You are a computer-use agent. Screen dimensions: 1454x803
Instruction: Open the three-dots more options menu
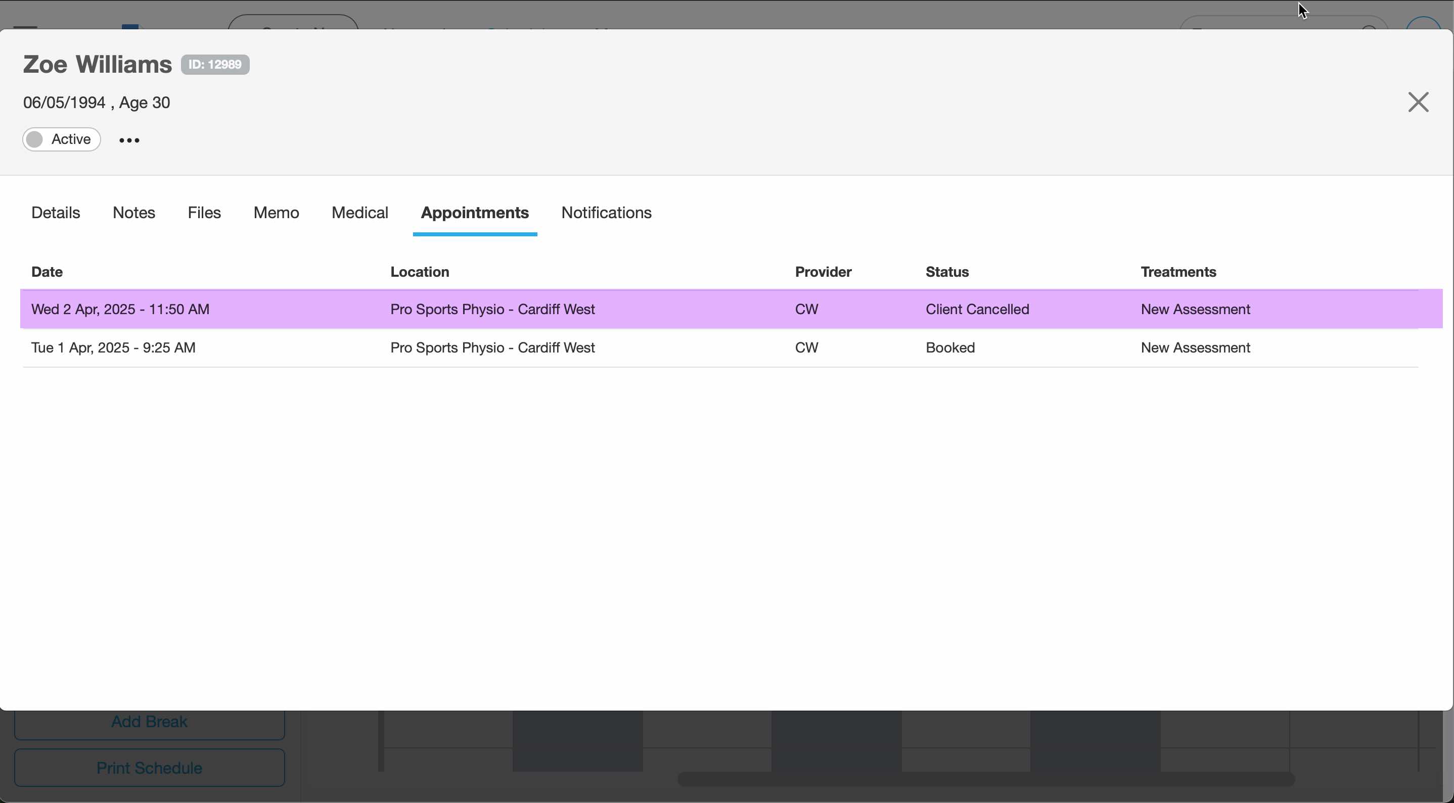pos(129,140)
